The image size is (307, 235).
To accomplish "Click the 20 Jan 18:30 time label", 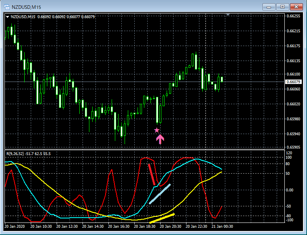I will [145, 227].
